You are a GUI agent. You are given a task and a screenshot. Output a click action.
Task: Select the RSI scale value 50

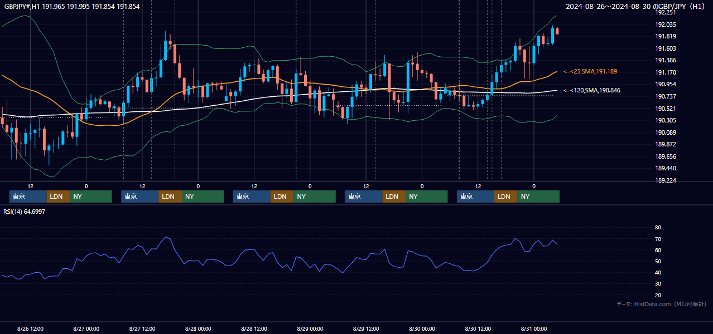tap(658, 261)
